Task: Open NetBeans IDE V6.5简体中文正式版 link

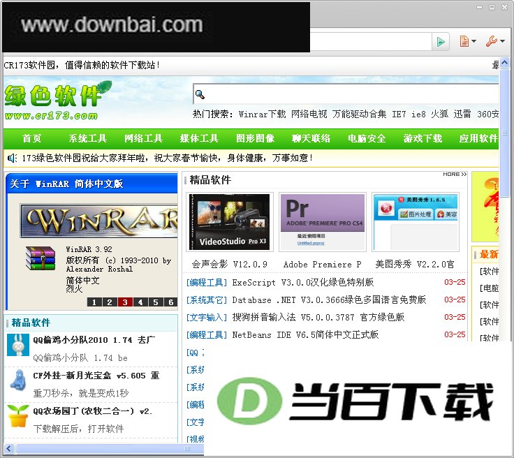Action: point(305,335)
